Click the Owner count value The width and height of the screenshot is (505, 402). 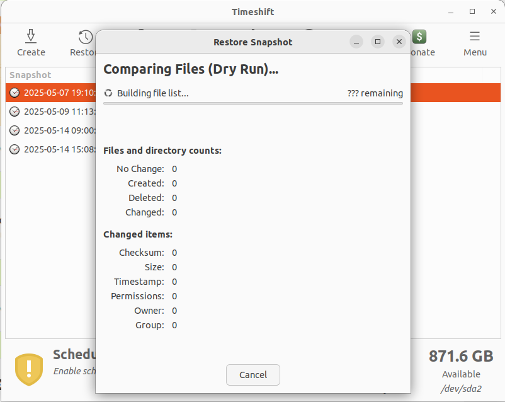174,311
